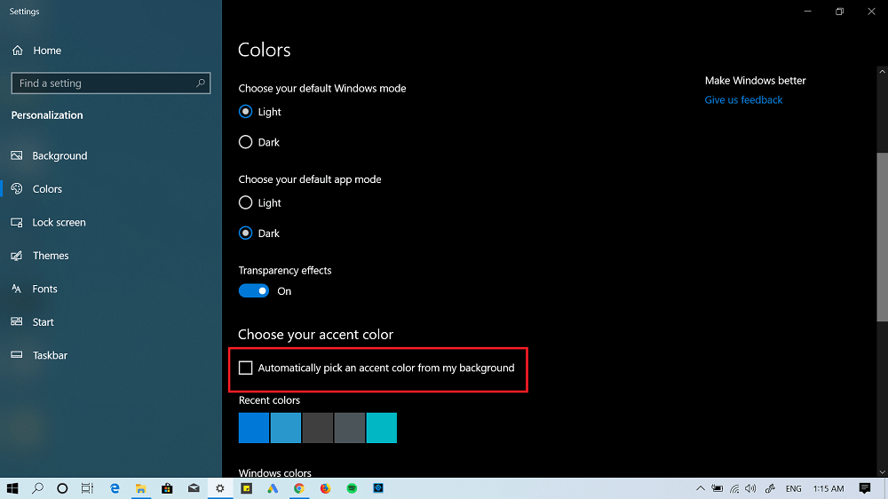This screenshot has width=888, height=499.
Task: Show hidden tray icons with the up chevron
Action: click(x=701, y=488)
